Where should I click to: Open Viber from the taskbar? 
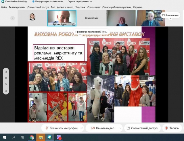pos(59,137)
